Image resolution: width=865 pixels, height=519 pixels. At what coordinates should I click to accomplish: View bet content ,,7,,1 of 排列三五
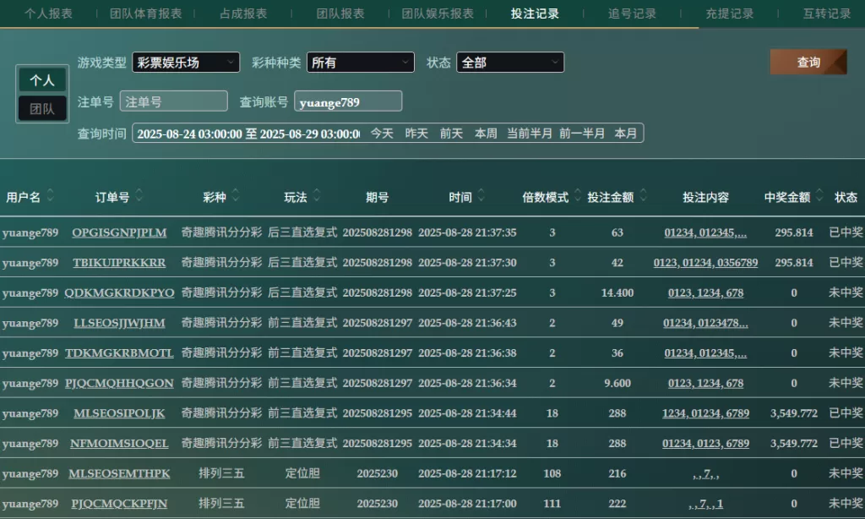(705, 504)
